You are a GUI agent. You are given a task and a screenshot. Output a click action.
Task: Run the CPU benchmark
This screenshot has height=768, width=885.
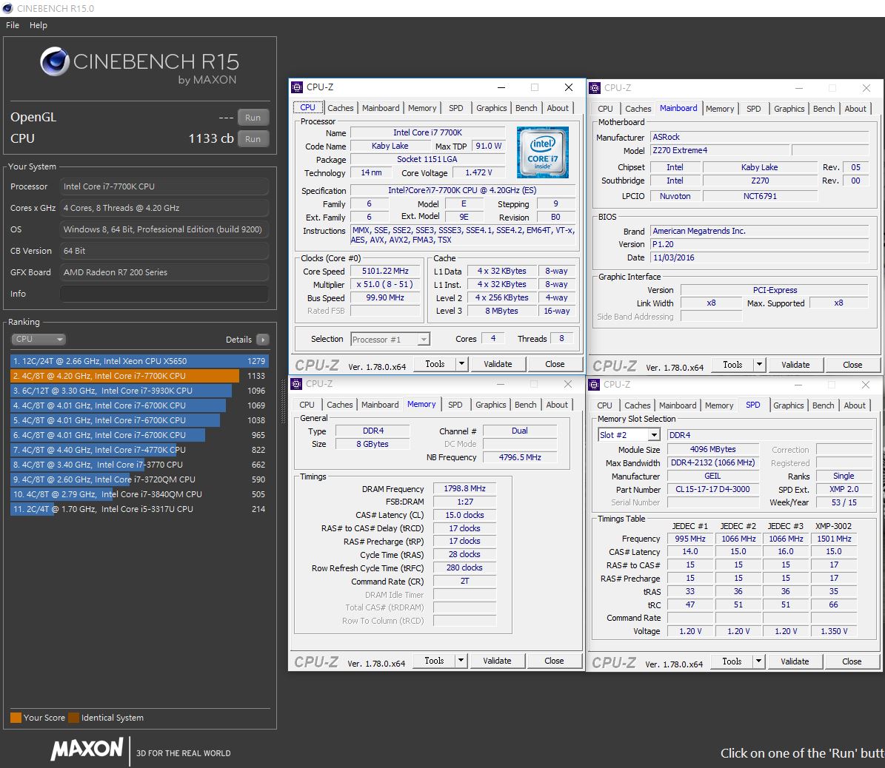point(253,138)
